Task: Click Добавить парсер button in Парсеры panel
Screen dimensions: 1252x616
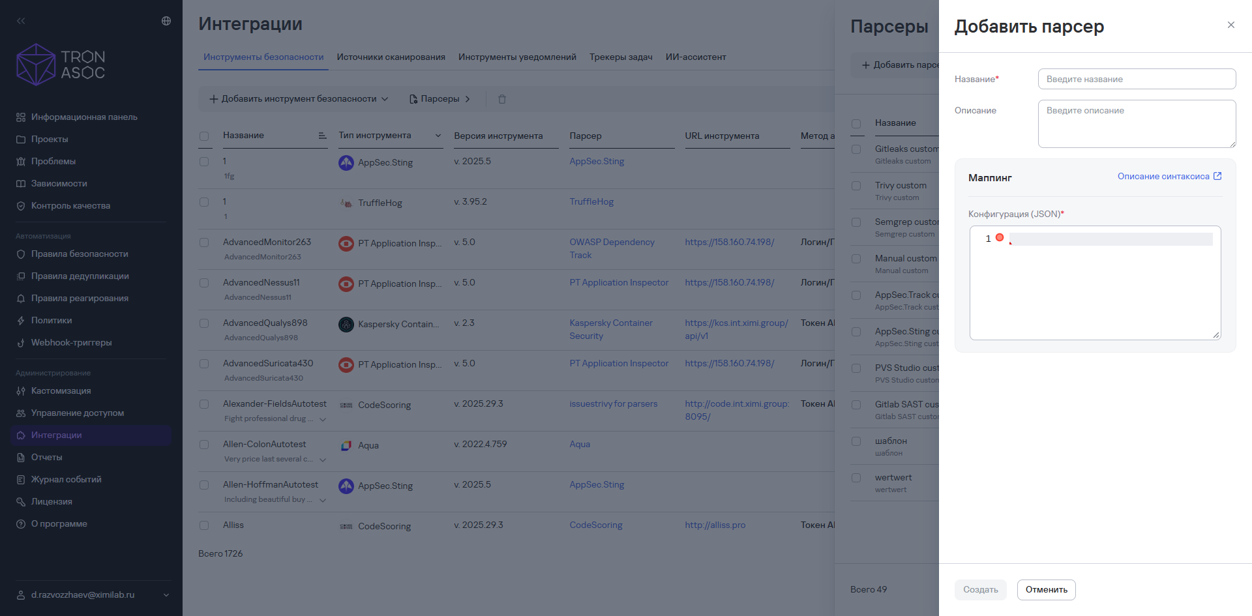Action: [900, 65]
